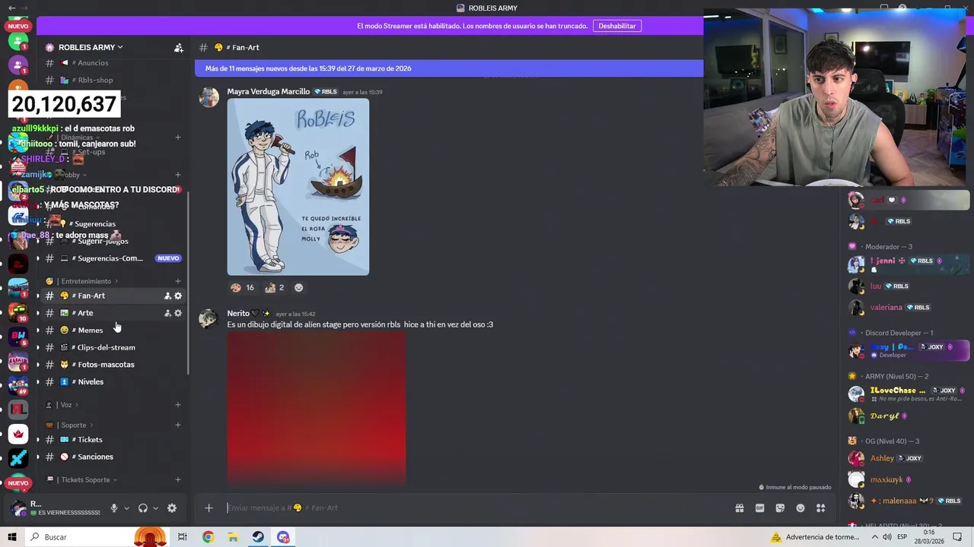Open File Explorer from the taskbar
Image resolution: width=974 pixels, height=547 pixels.
tap(233, 537)
